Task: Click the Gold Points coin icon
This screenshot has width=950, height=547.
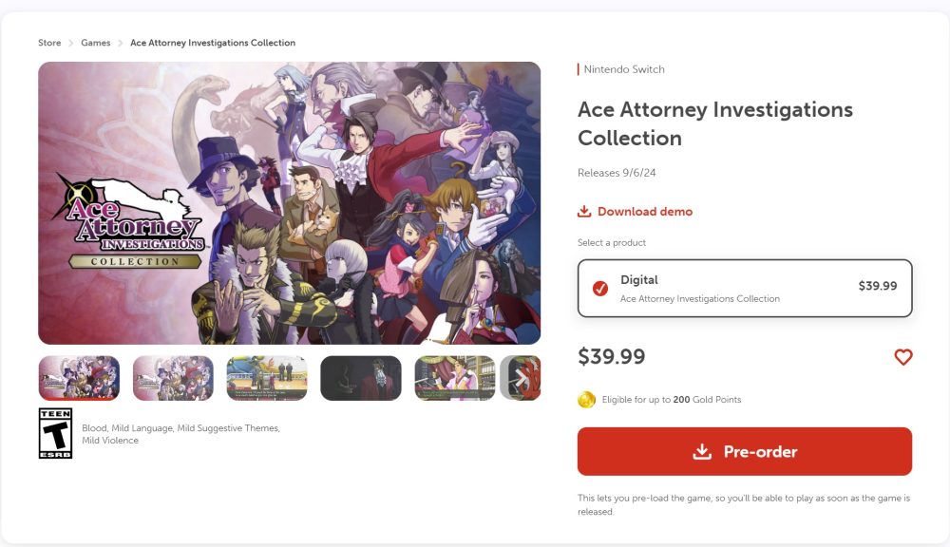Action: pyautogui.click(x=586, y=400)
